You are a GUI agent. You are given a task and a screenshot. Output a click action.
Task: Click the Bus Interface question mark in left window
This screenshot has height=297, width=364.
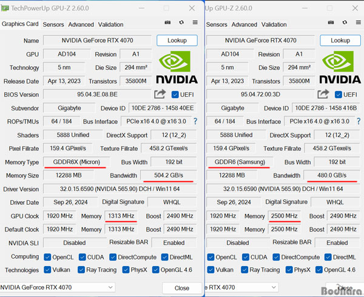click(x=195, y=121)
